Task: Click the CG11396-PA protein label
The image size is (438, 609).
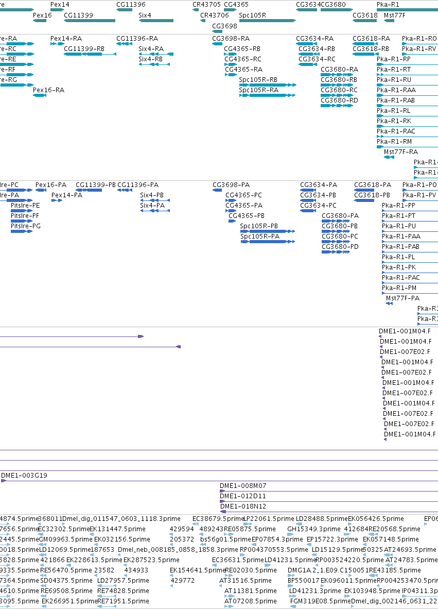Action: [x=138, y=185]
